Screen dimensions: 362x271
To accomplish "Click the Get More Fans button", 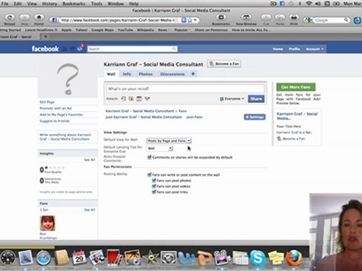I will (x=296, y=87).
